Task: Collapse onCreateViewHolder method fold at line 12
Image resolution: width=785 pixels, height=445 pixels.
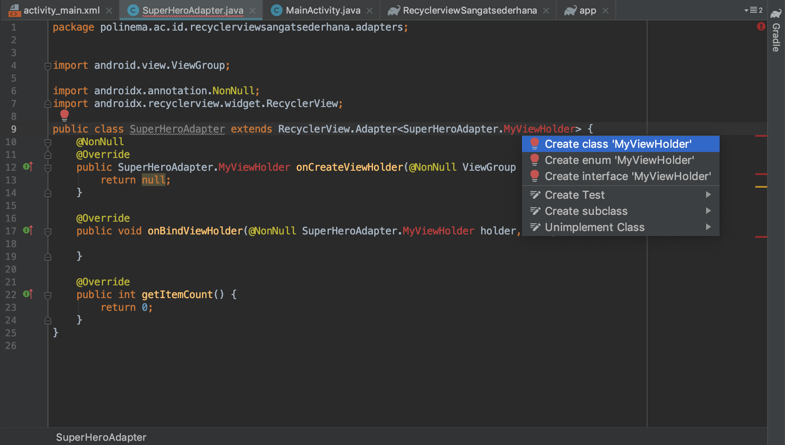Action: pos(48,168)
